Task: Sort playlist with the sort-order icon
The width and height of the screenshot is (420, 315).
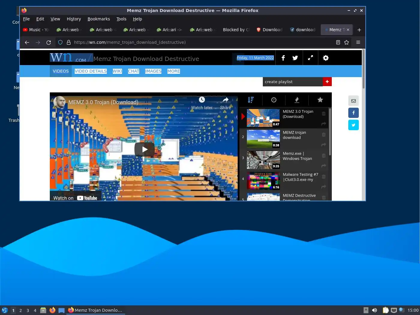Action: click(x=251, y=100)
